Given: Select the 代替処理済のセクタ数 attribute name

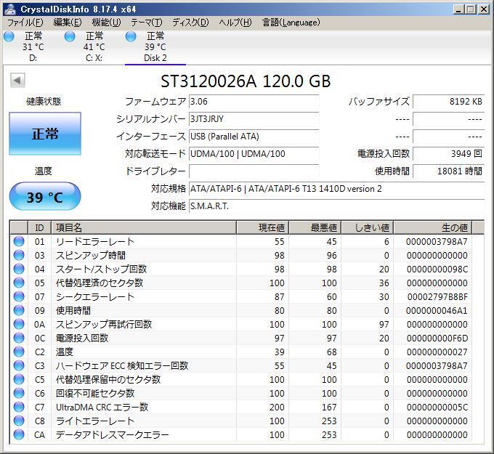Looking at the screenshot, I should tap(100, 283).
